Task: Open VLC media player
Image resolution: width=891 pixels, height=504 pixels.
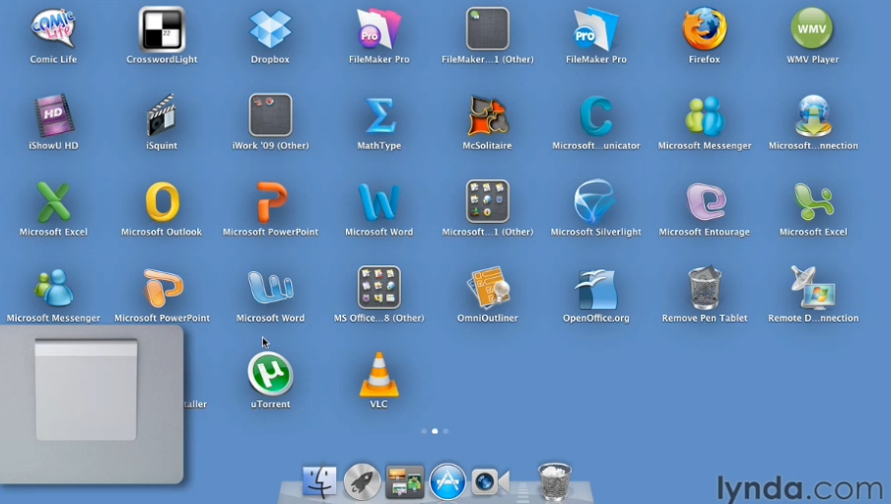Action: 379,375
